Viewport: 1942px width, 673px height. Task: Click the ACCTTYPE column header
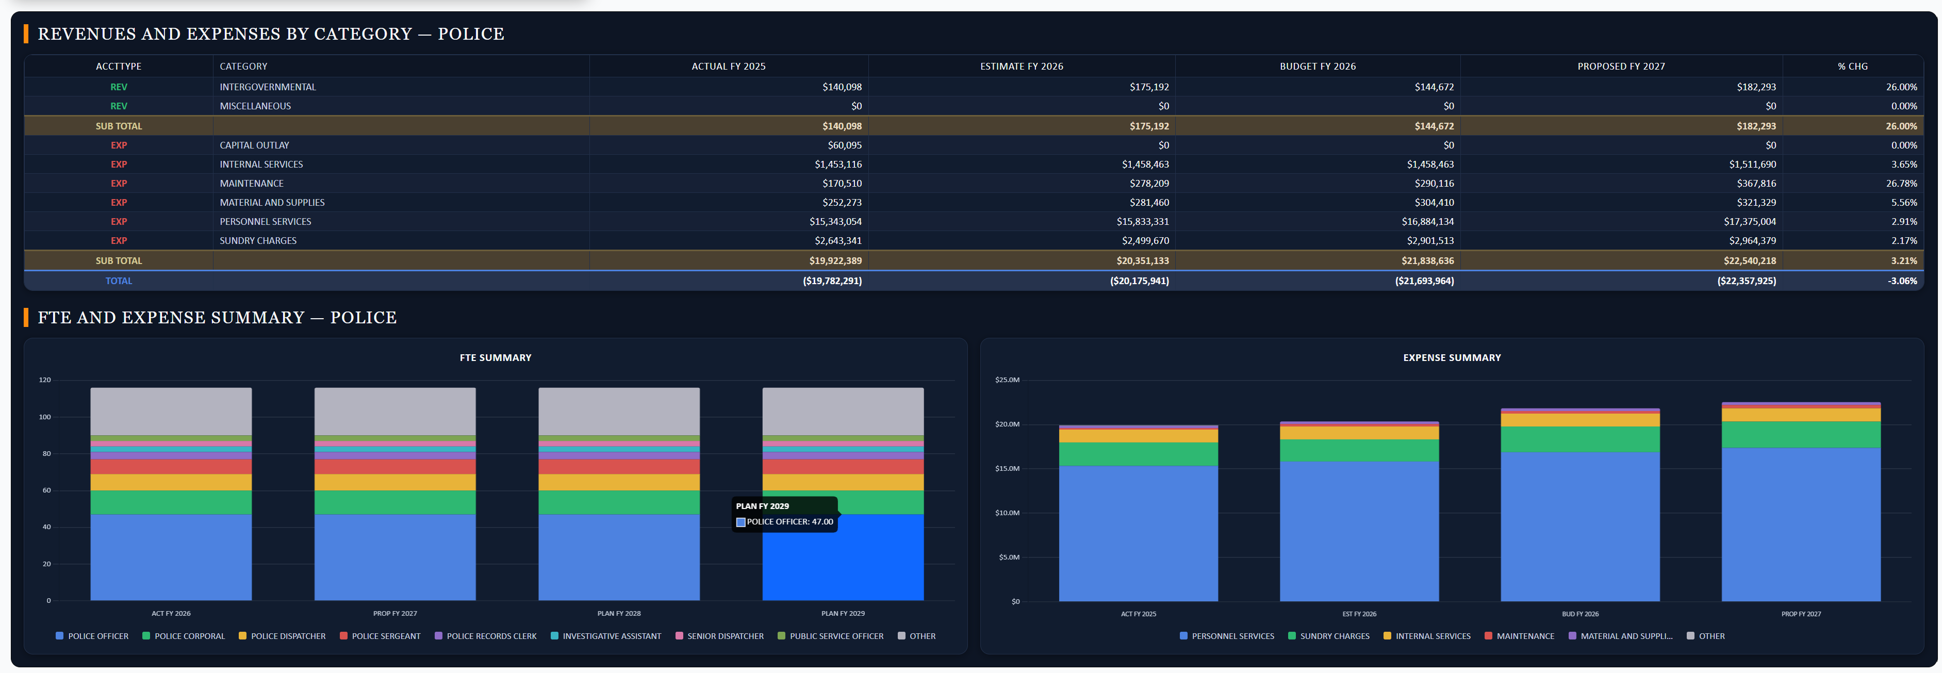pos(119,67)
